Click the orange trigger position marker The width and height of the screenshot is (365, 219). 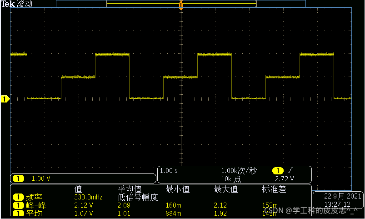[x=181, y=5]
